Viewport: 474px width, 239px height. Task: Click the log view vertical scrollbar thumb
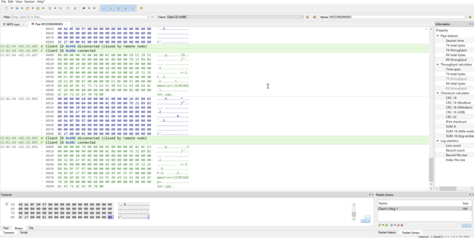pyautogui.click(x=431, y=169)
